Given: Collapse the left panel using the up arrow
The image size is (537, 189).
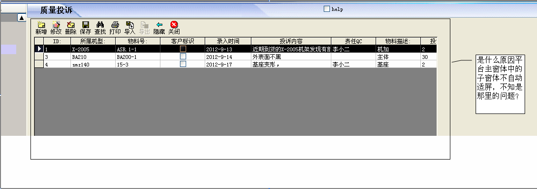Looking at the screenshot, I should coord(22,18).
